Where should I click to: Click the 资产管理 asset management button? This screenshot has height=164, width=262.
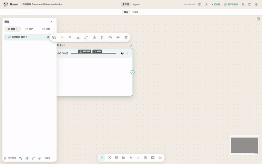tap(10, 158)
